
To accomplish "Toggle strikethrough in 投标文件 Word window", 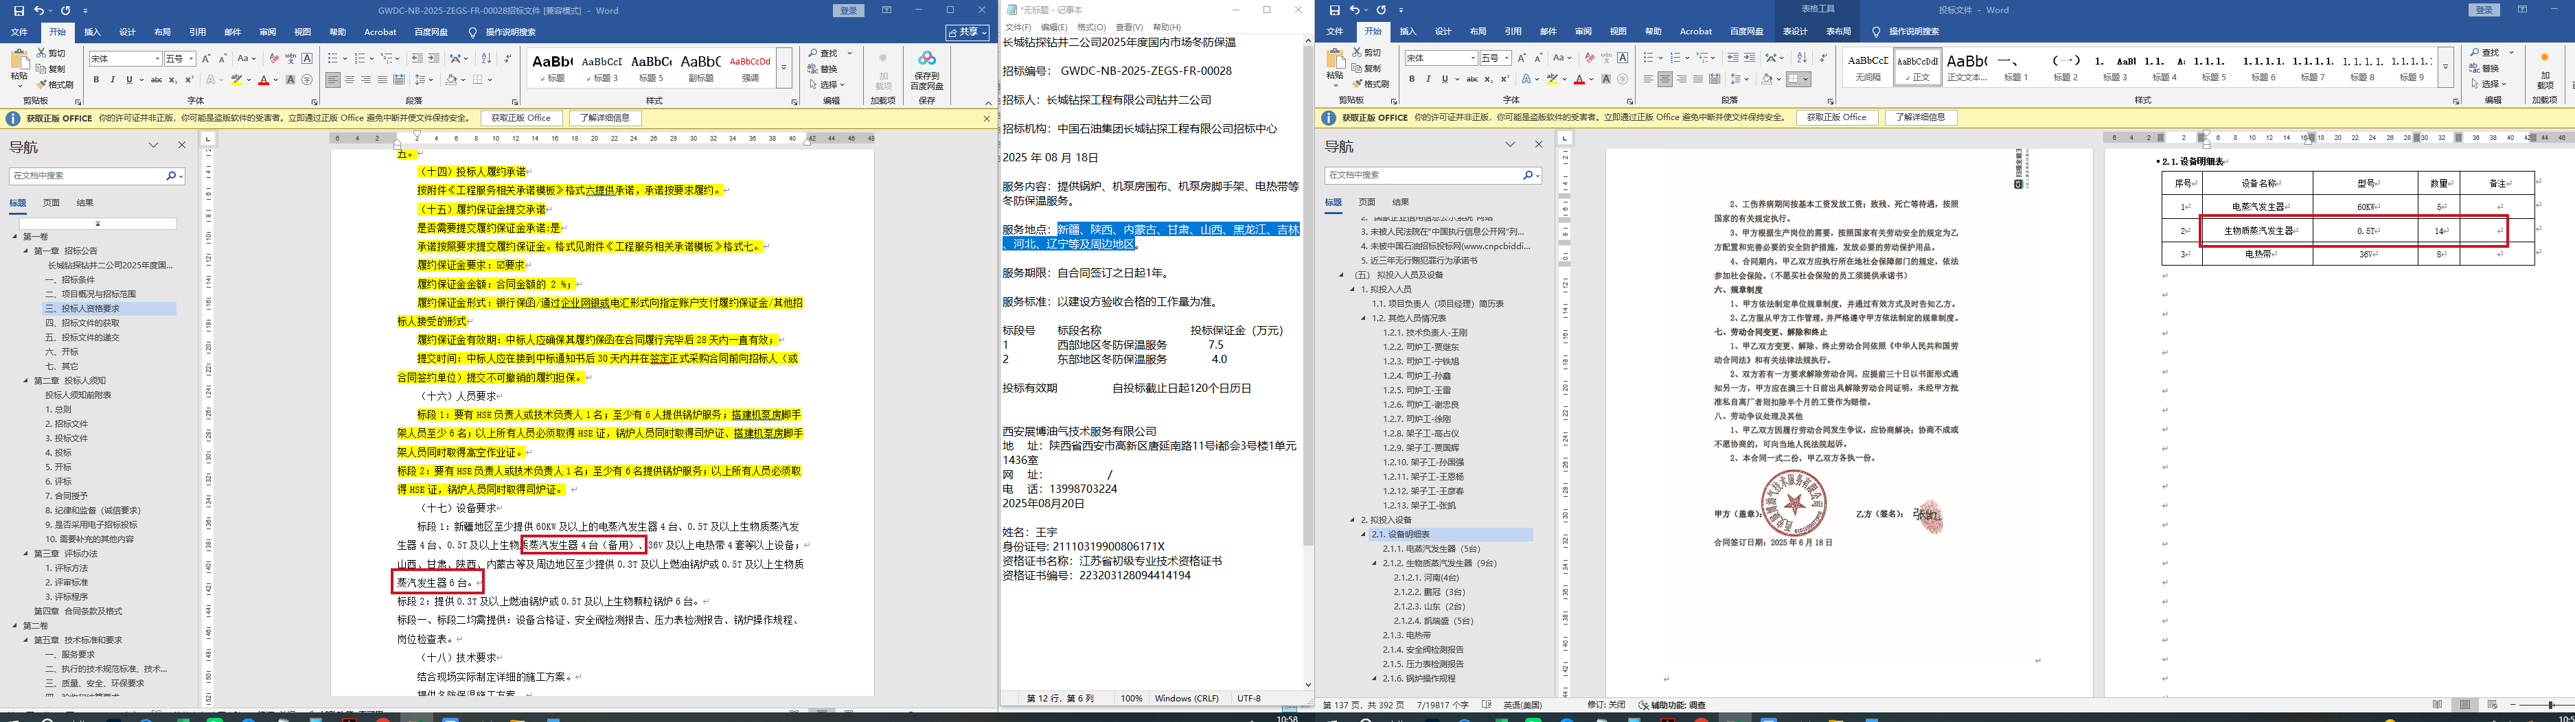I will pos(1472,79).
